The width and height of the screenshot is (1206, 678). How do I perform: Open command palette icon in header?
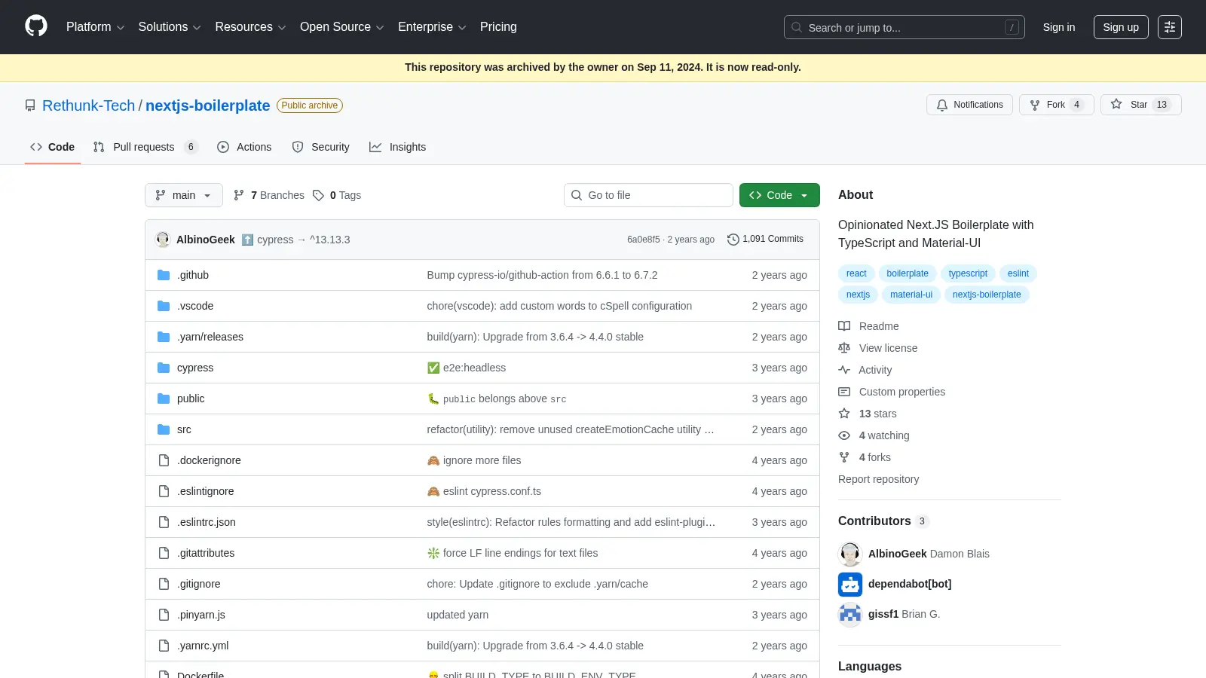[1169, 27]
